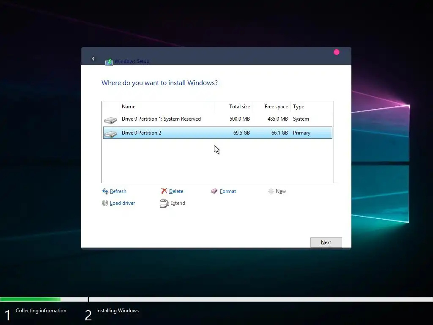Click the Installing Windows step label
This screenshot has width=433, height=325.
coord(118,311)
